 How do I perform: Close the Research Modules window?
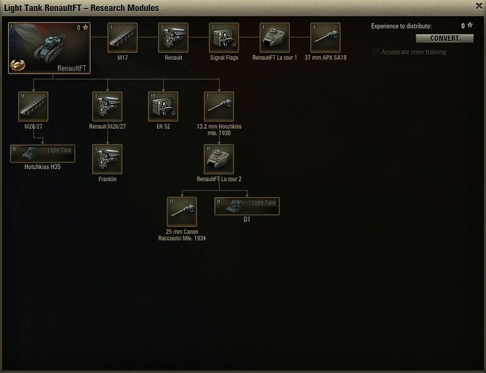click(479, 6)
